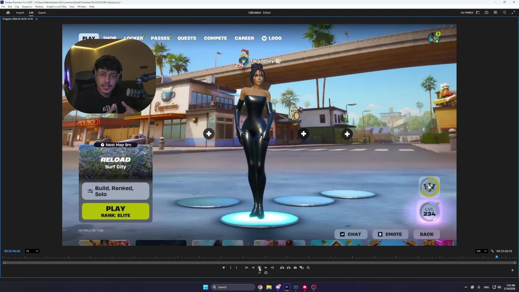Click the Quick Export share icon
This screenshot has width=519, height=292.
487,13
